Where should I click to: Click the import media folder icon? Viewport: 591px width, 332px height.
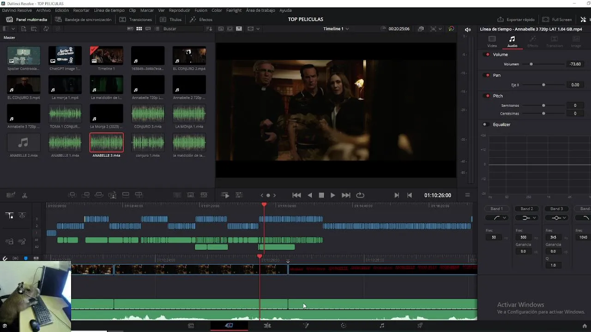click(34, 29)
